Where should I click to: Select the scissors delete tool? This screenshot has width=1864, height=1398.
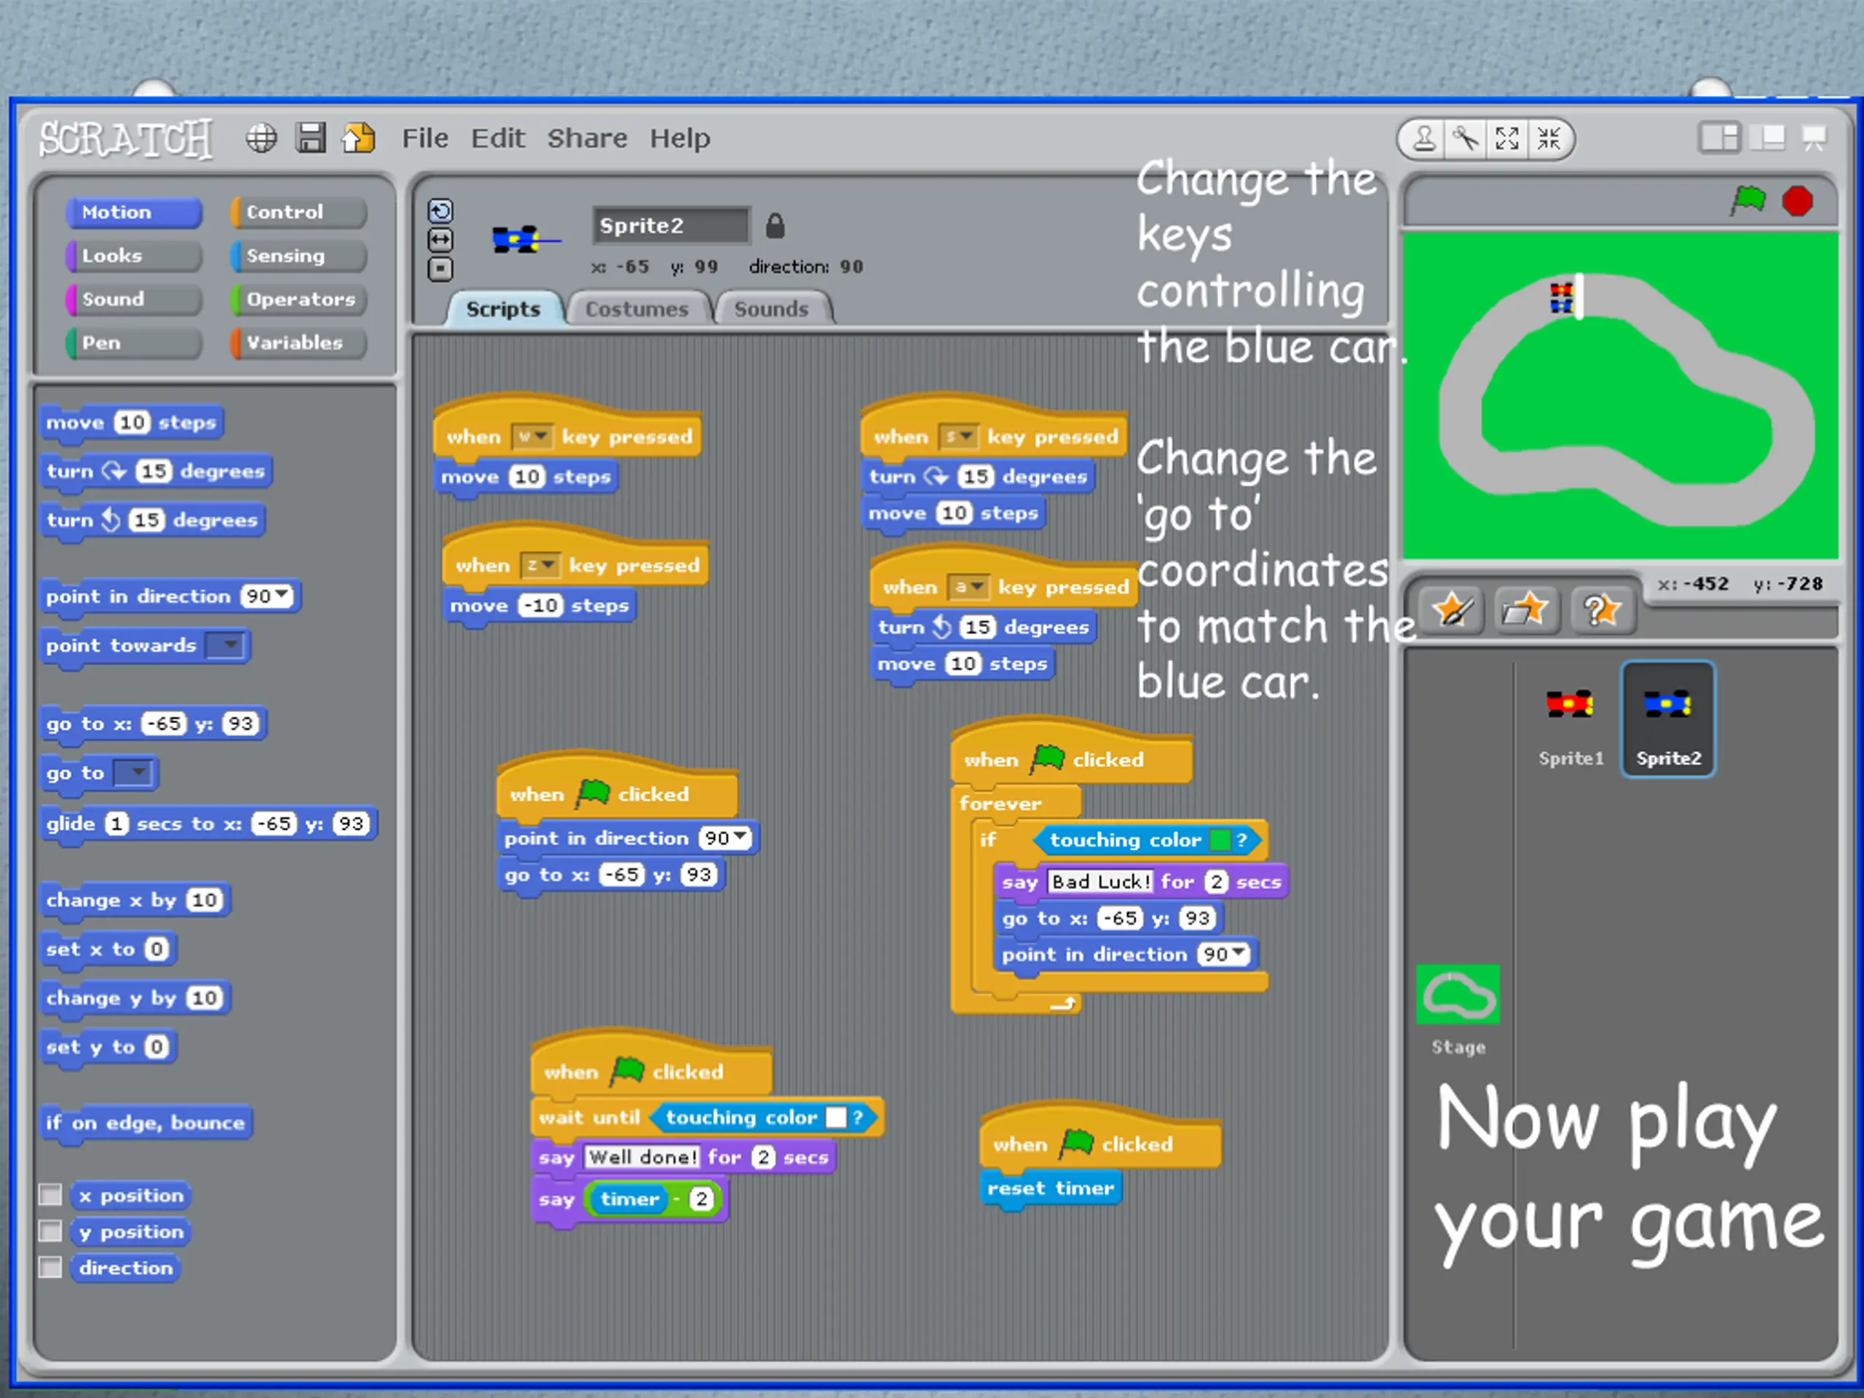1466,138
